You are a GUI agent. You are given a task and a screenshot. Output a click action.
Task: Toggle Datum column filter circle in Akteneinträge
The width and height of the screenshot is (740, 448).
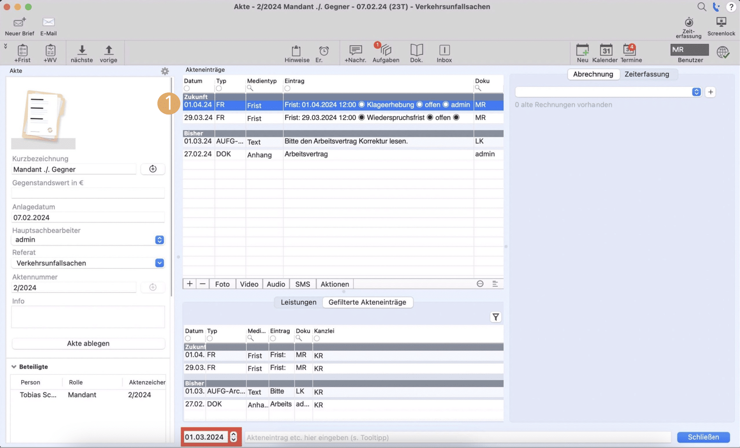point(187,88)
